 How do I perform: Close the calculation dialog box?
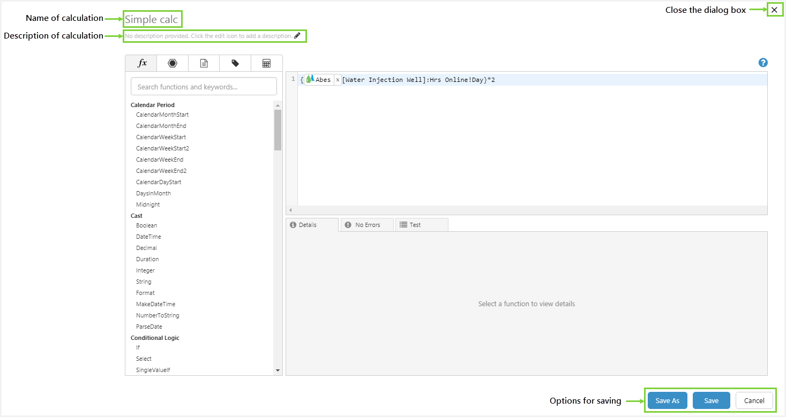[774, 10]
